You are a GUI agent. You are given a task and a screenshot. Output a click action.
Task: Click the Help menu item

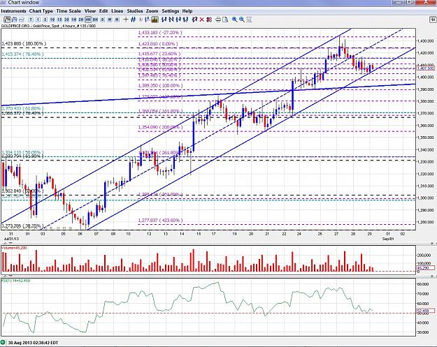[187, 11]
